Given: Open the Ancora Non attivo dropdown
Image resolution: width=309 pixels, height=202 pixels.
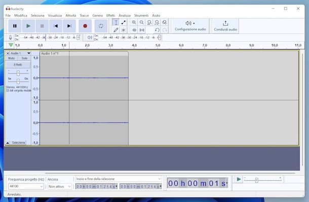Looking at the screenshot, I should click(x=59, y=186).
